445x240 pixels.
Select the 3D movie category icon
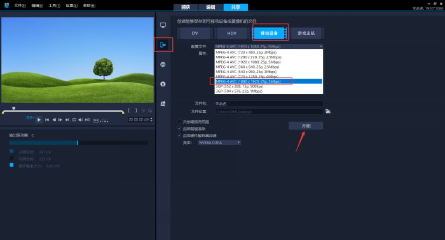163,103
